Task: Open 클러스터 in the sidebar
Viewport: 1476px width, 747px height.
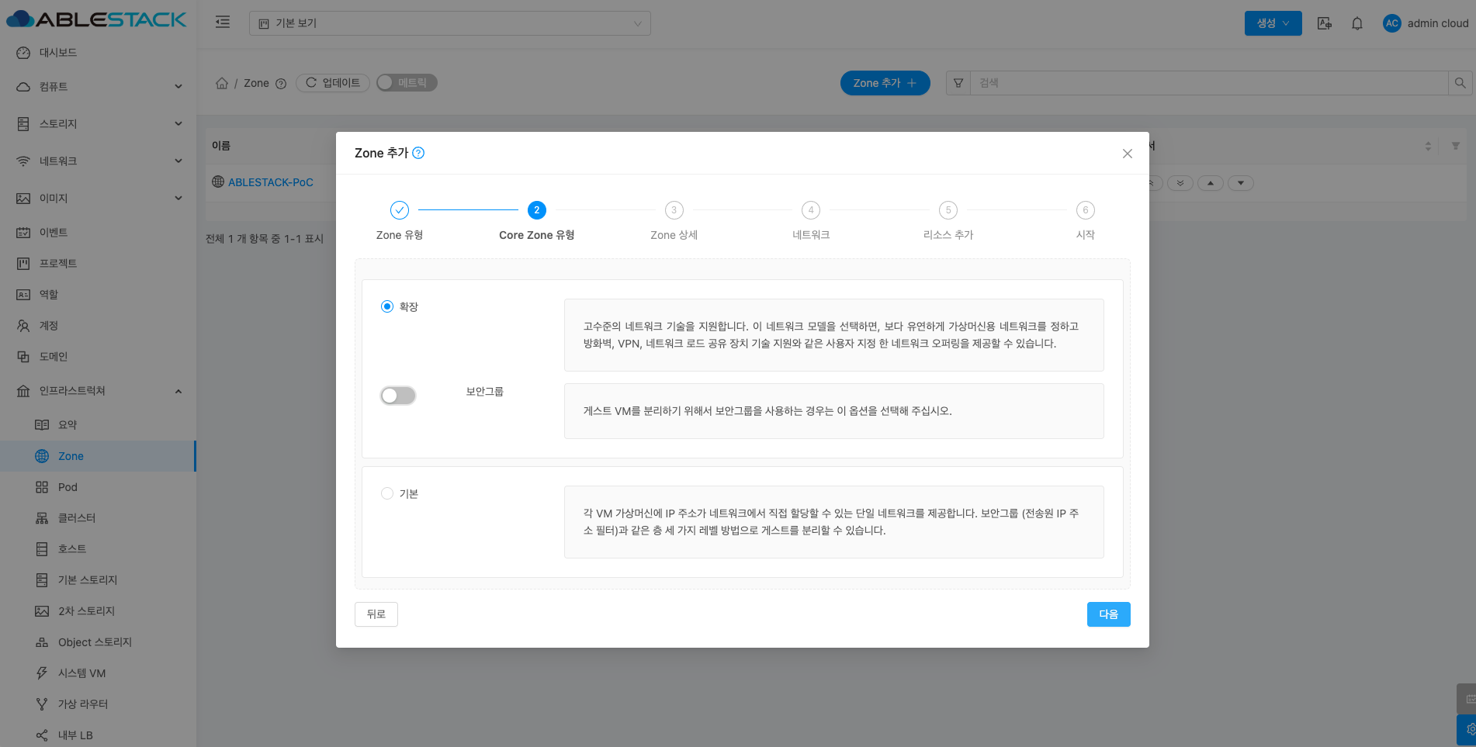Action: 98,518
